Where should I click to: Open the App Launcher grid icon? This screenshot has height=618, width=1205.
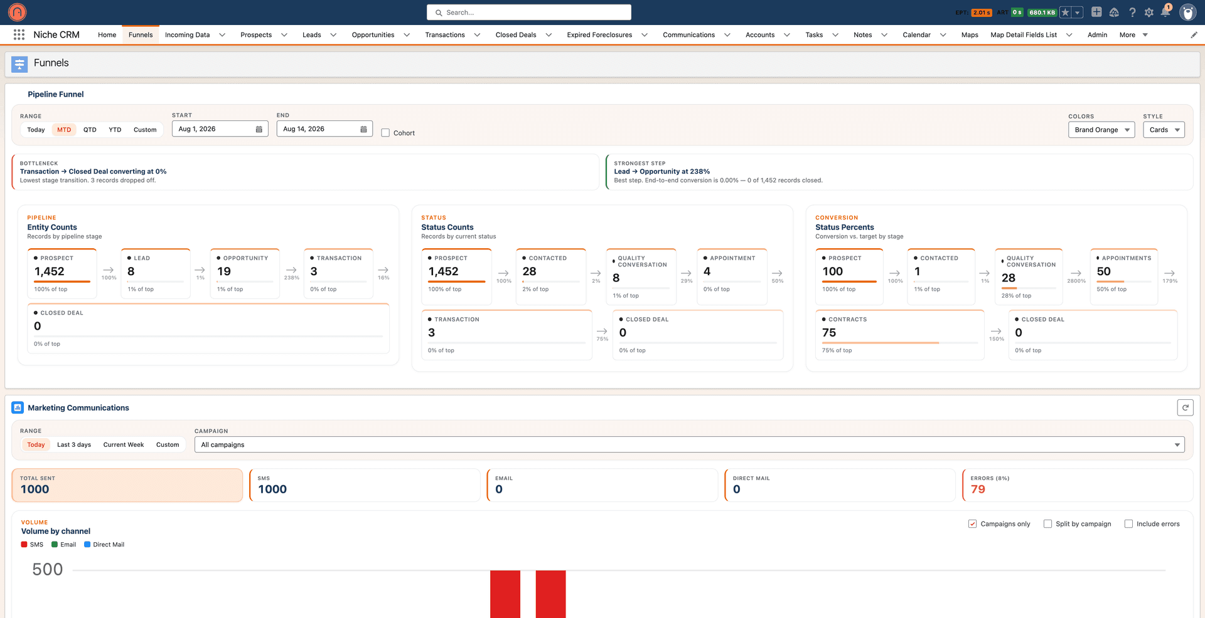click(19, 35)
